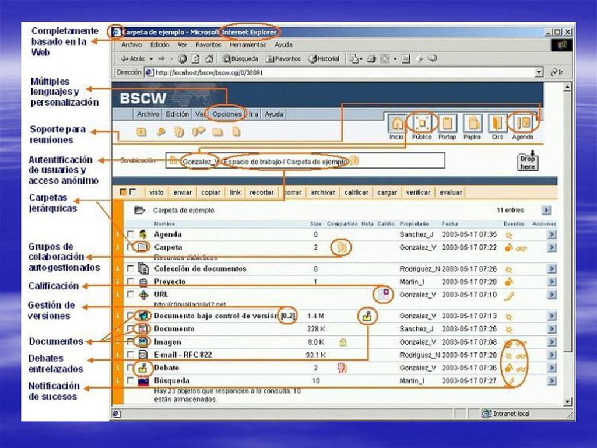Check the Proyecto row checkbox
Screen dimensions: 597x448
point(130,282)
